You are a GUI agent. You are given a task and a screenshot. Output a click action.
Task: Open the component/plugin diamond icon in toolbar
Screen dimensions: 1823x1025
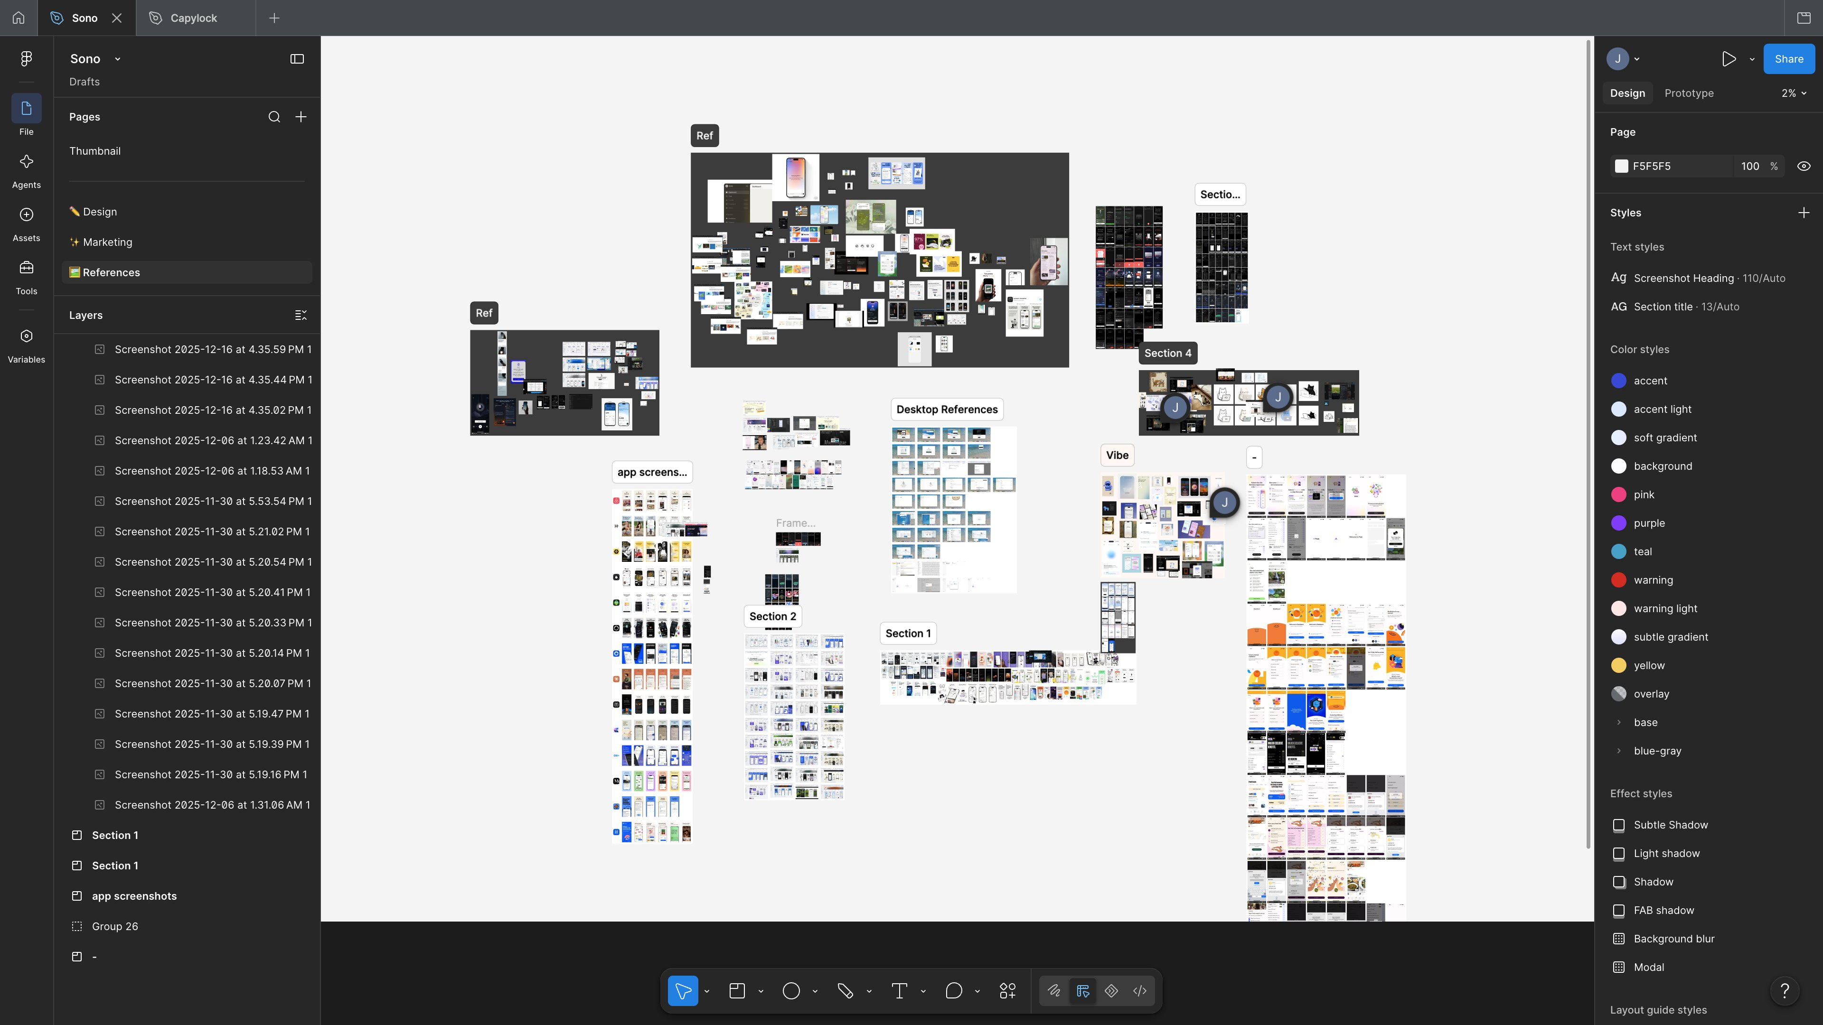pyautogui.click(x=1111, y=990)
